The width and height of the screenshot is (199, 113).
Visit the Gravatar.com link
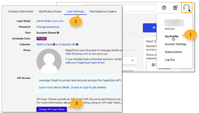coord(80,54)
